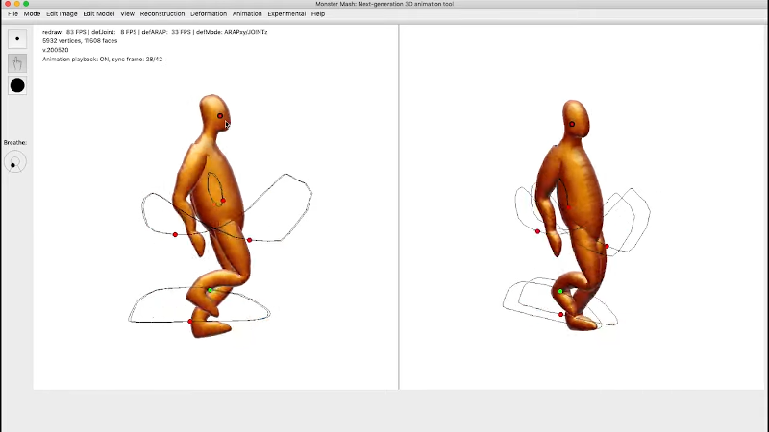Select the small dot point tool
The width and height of the screenshot is (769, 432).
pyautogui.click(x=16, y=39)
